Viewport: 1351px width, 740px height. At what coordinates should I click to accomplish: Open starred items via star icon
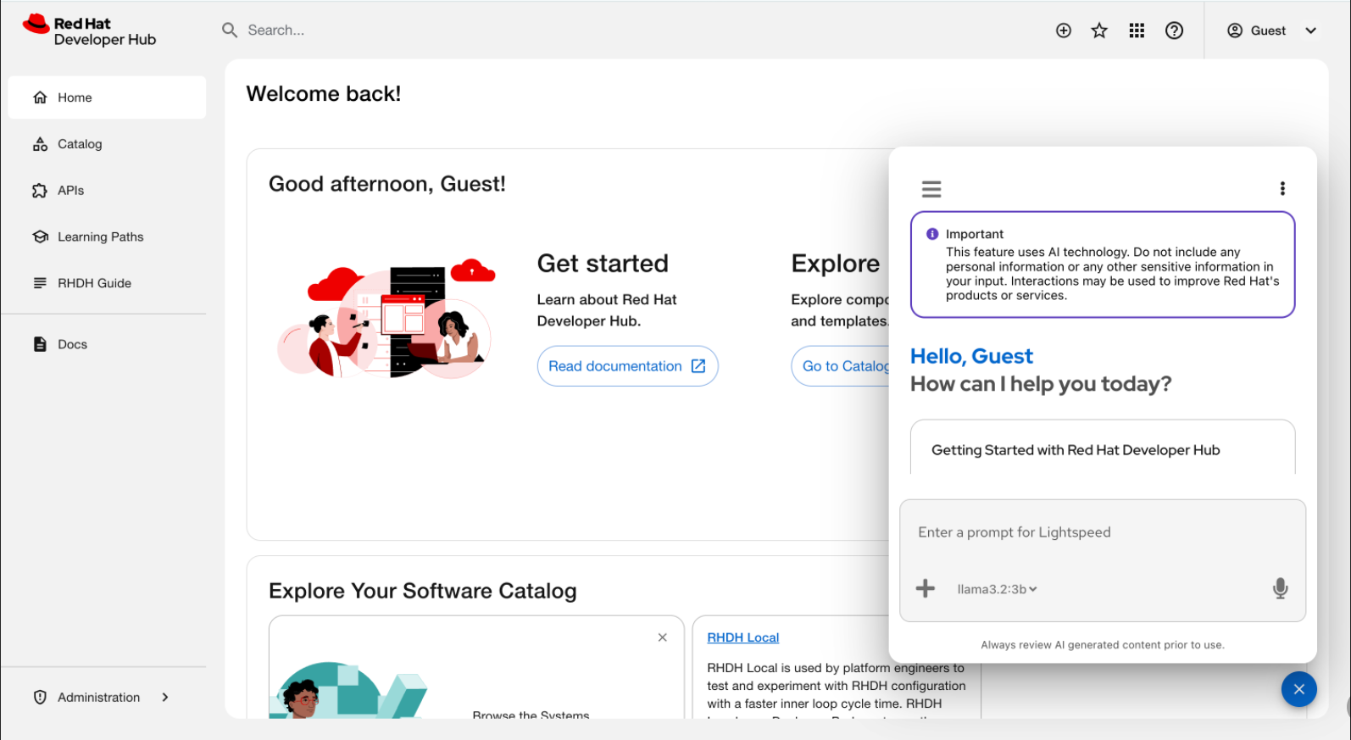pyautogui.click(x=1099, y=31)
